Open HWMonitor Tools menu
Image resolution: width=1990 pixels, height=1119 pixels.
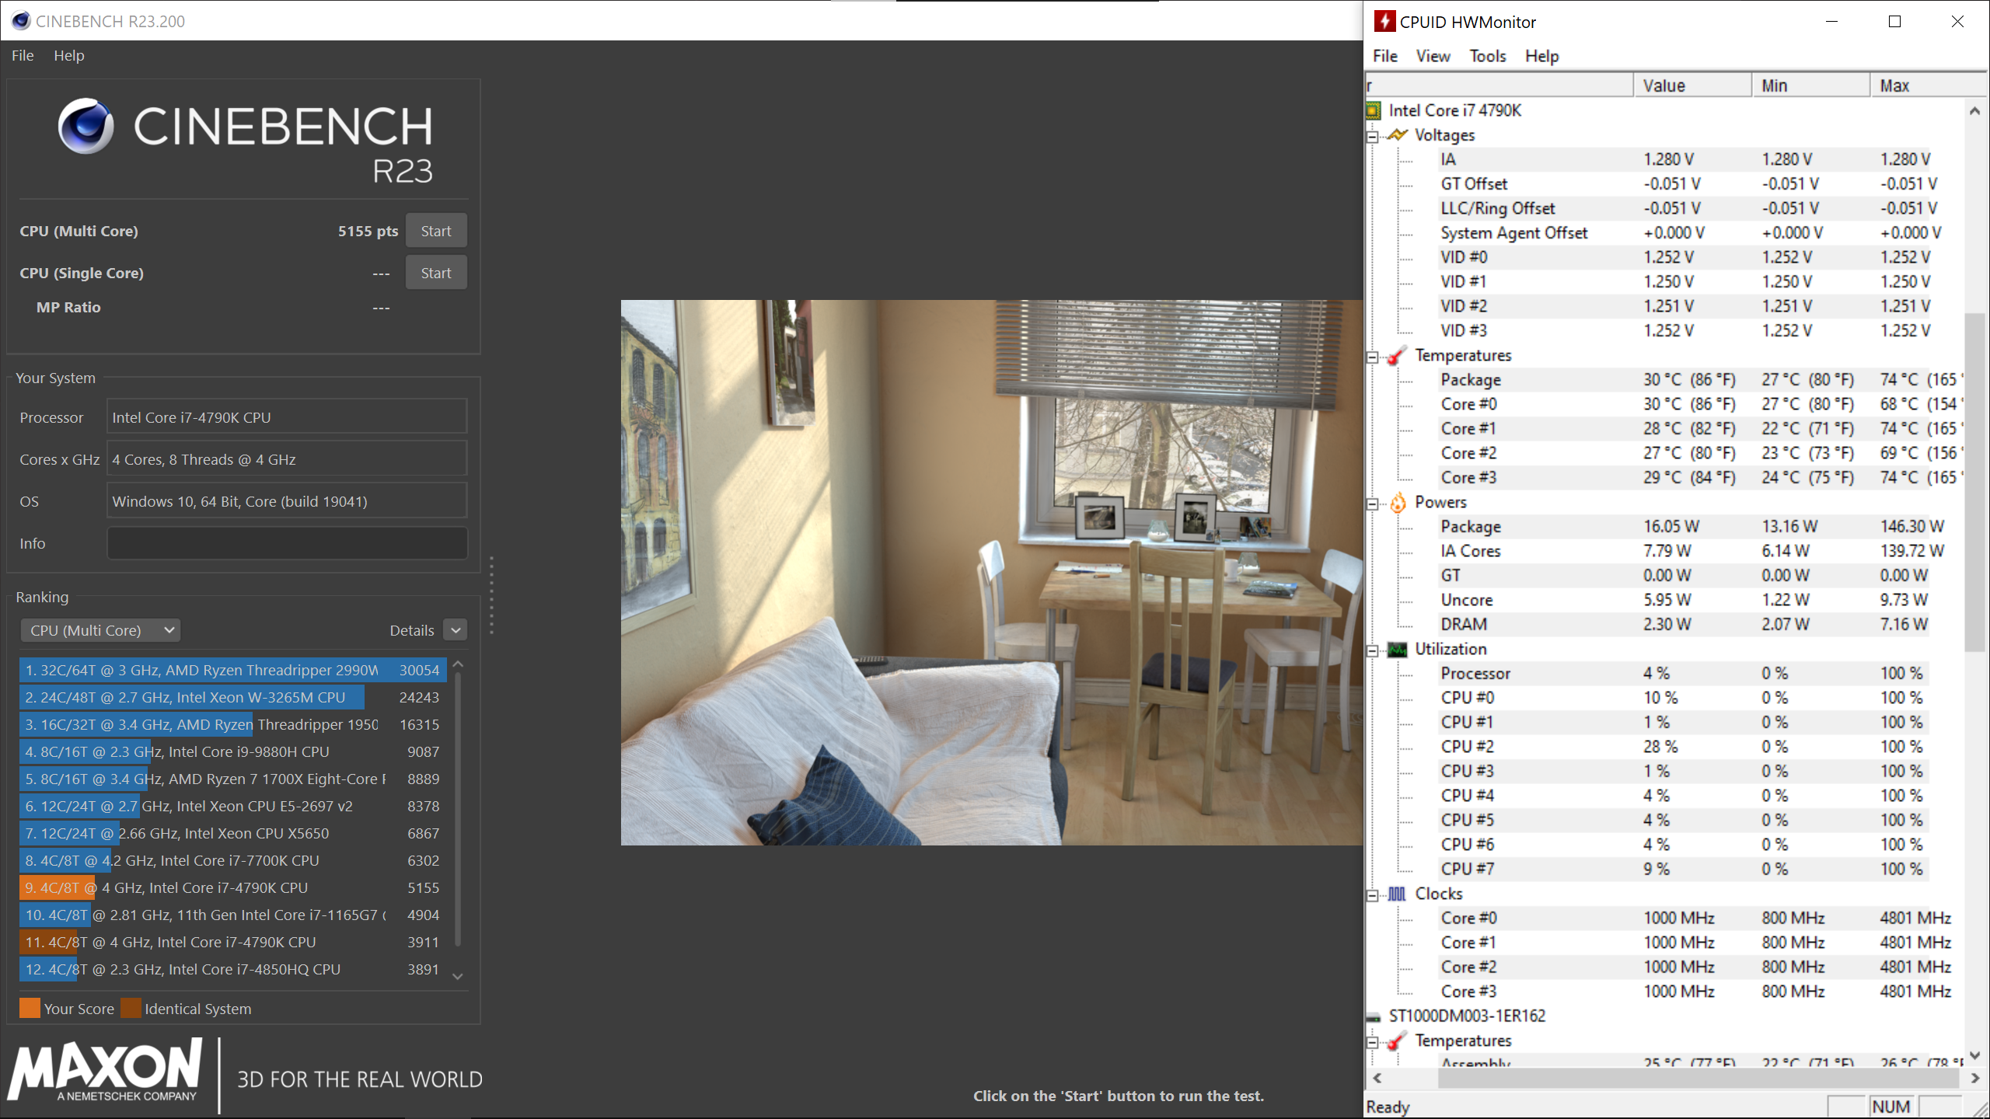(1487, 56)
